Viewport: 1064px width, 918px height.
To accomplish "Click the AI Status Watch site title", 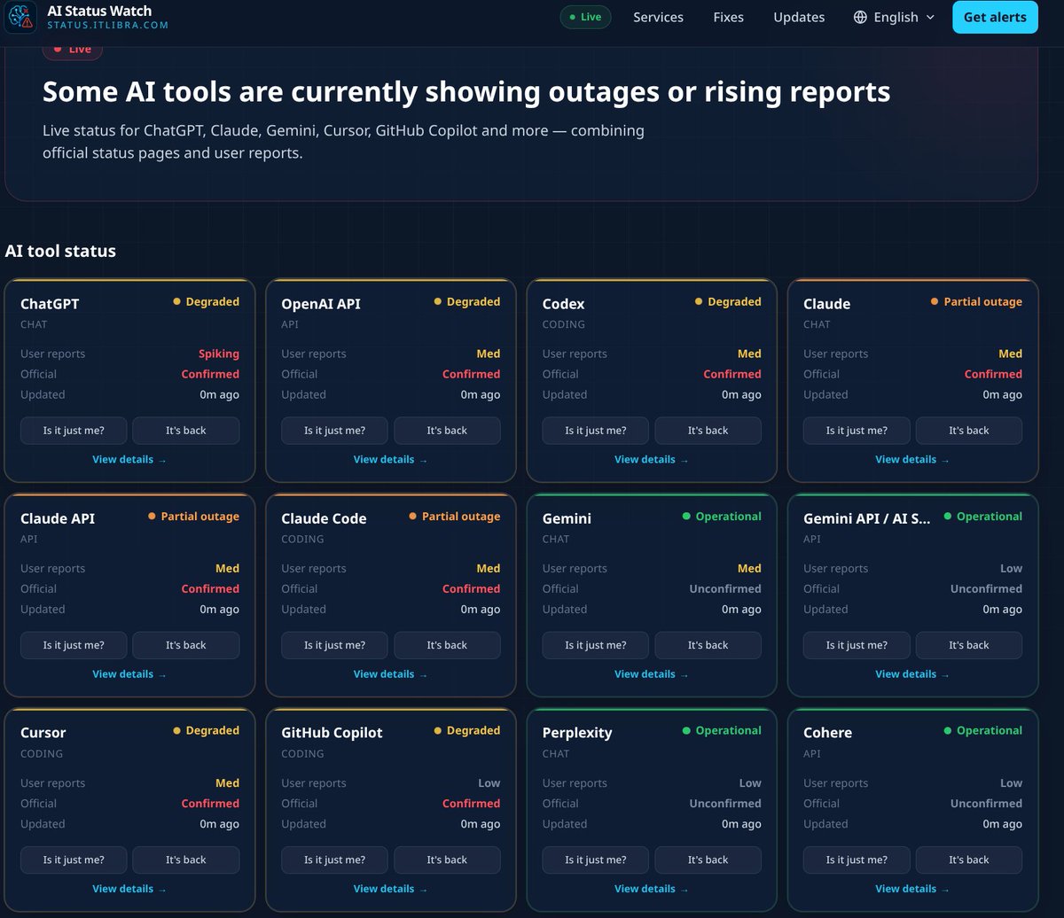I will tap(99, 11).
